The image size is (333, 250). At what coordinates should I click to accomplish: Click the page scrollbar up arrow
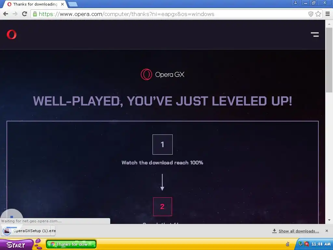click(329, 24)
